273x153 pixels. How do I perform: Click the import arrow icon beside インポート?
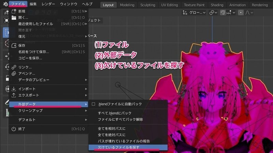click(x=14, y=89)
